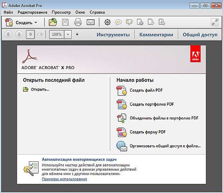This screenshot has height=193, width=223.
Task: Click Объединить файлы в портфолио PDF
Action: coord(164,118)
